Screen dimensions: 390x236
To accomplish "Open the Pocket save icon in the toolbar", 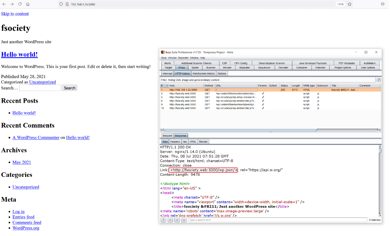I will (382, 4).
